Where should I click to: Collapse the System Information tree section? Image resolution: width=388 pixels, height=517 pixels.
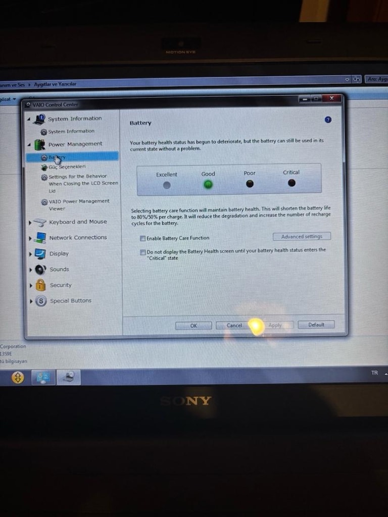pos(29,119)
